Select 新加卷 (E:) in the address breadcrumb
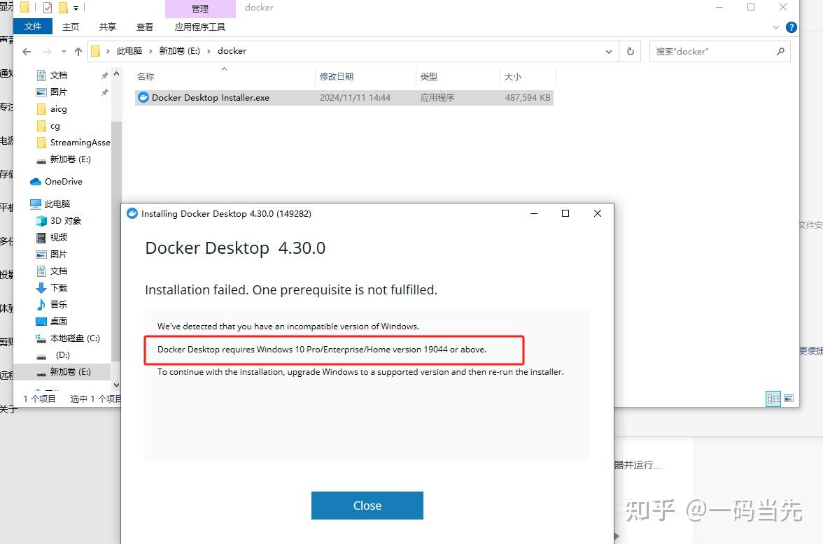This screenshot has width=823, height=544. [179, 51]
